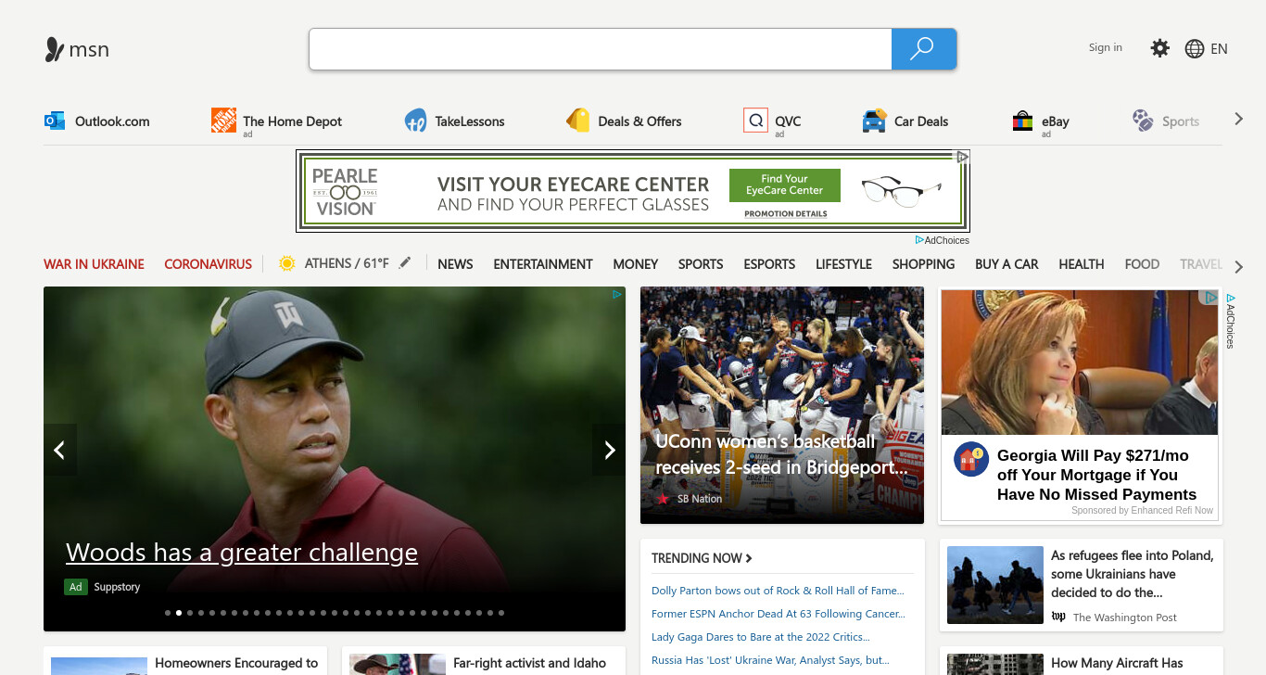
Task: Open Outlook.com via its envelope icon
Action: click(55, 121)
